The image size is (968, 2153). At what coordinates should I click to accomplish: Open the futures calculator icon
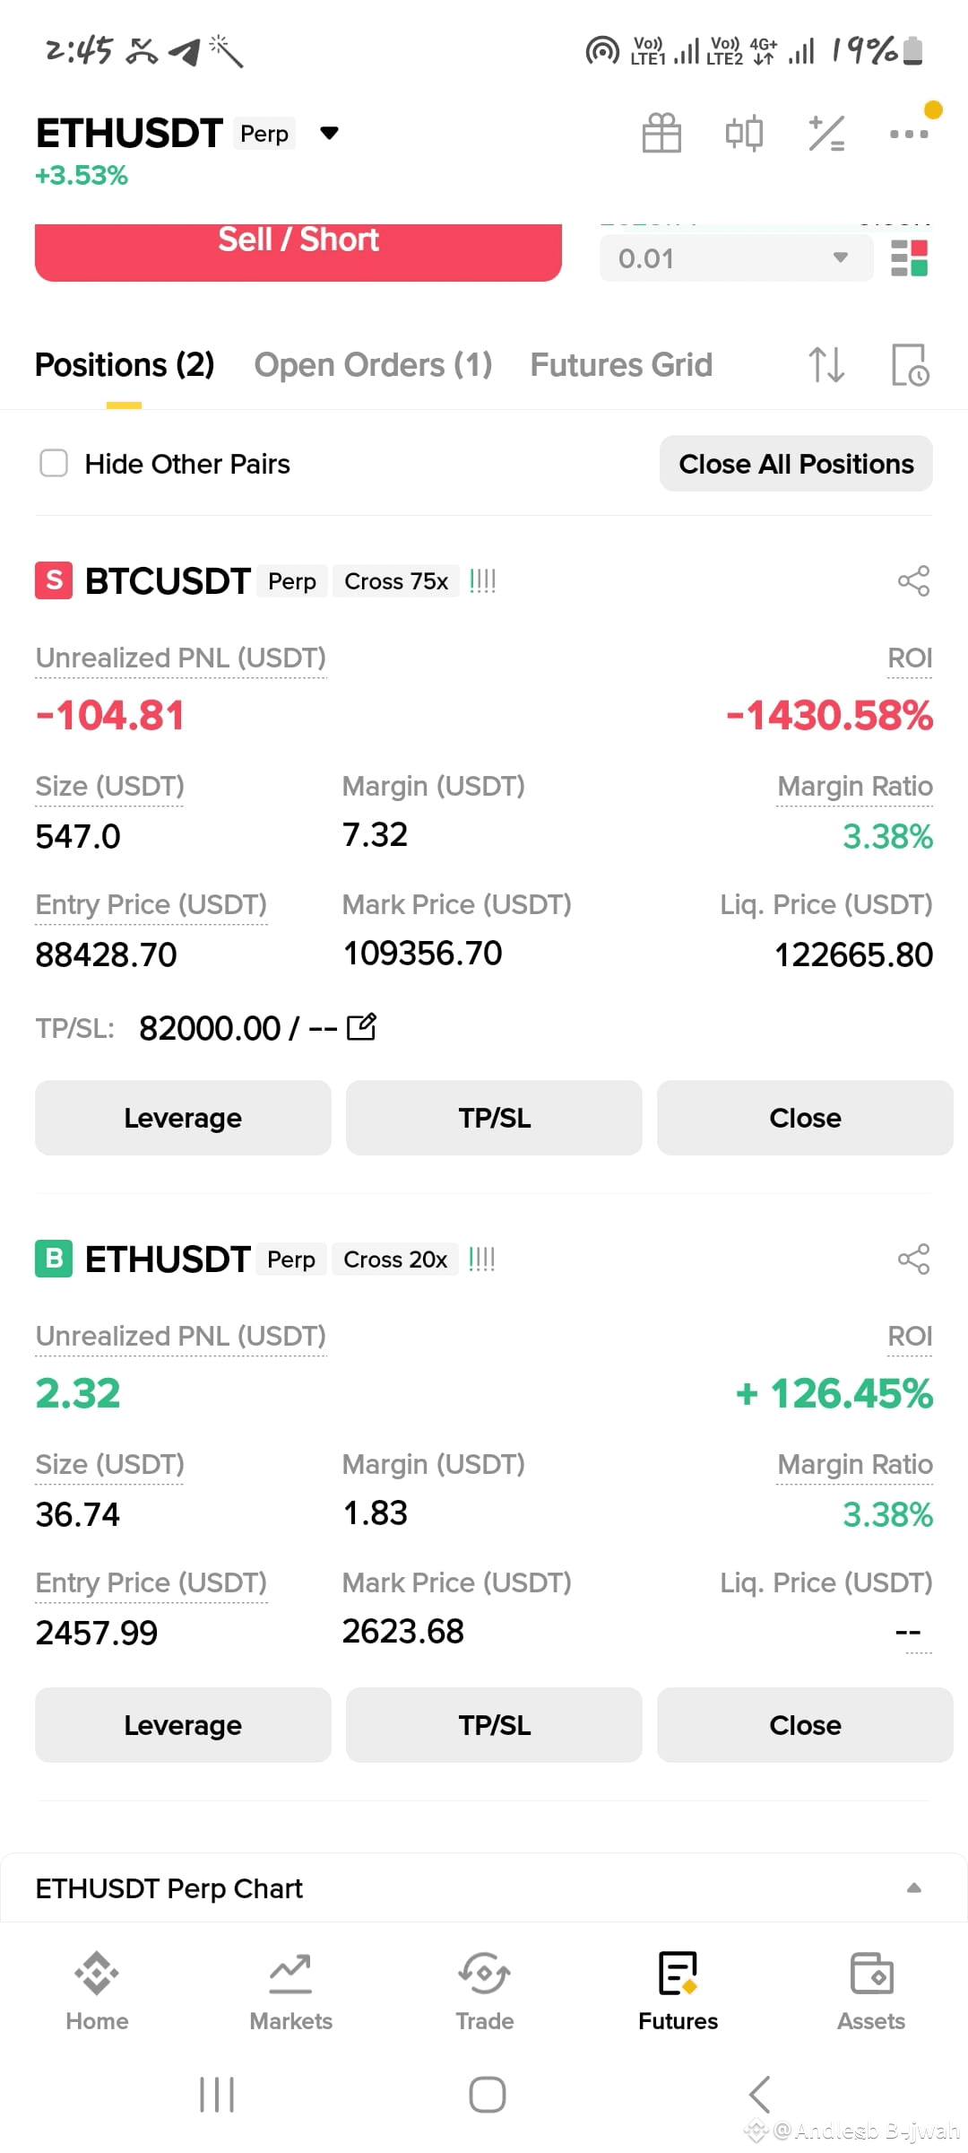tap(826, 133)
